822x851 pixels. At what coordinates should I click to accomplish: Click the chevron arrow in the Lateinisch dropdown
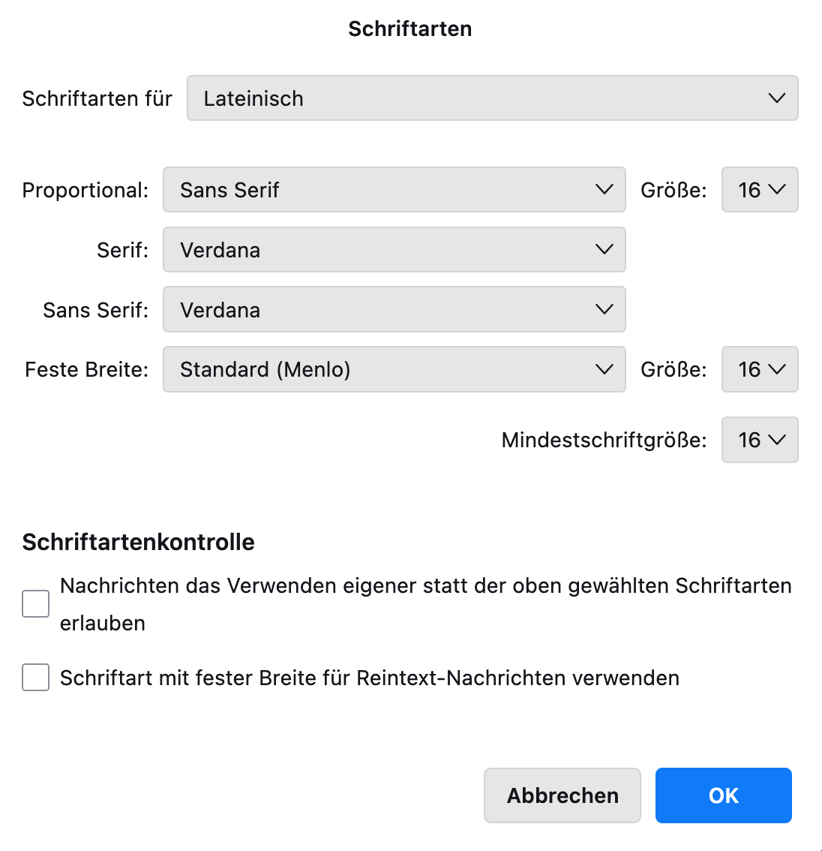tap(776, 98)
